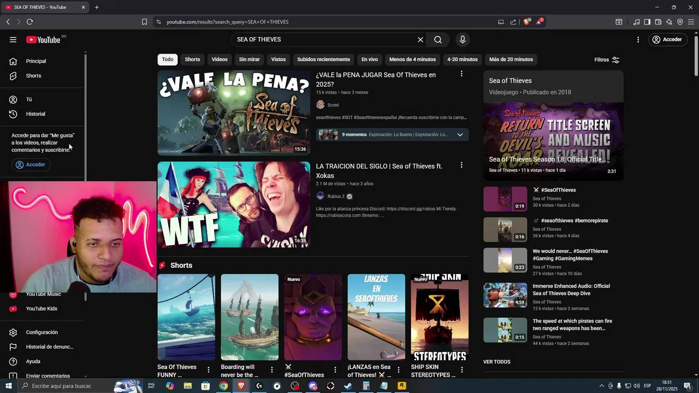The image size is (699, 393).
Task: Open YouTube settings three-dot menu near Acceder
Action: [x=638, y=39]
